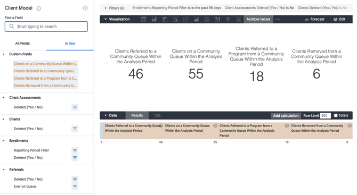Select the static Map visualization icon
This screenshot has height=195, width=357.
pos(217,19)
